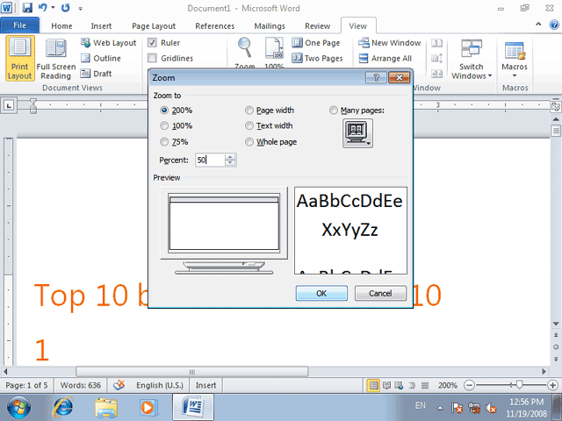Click Percent spinner down arrow

(x=230, y=163)
